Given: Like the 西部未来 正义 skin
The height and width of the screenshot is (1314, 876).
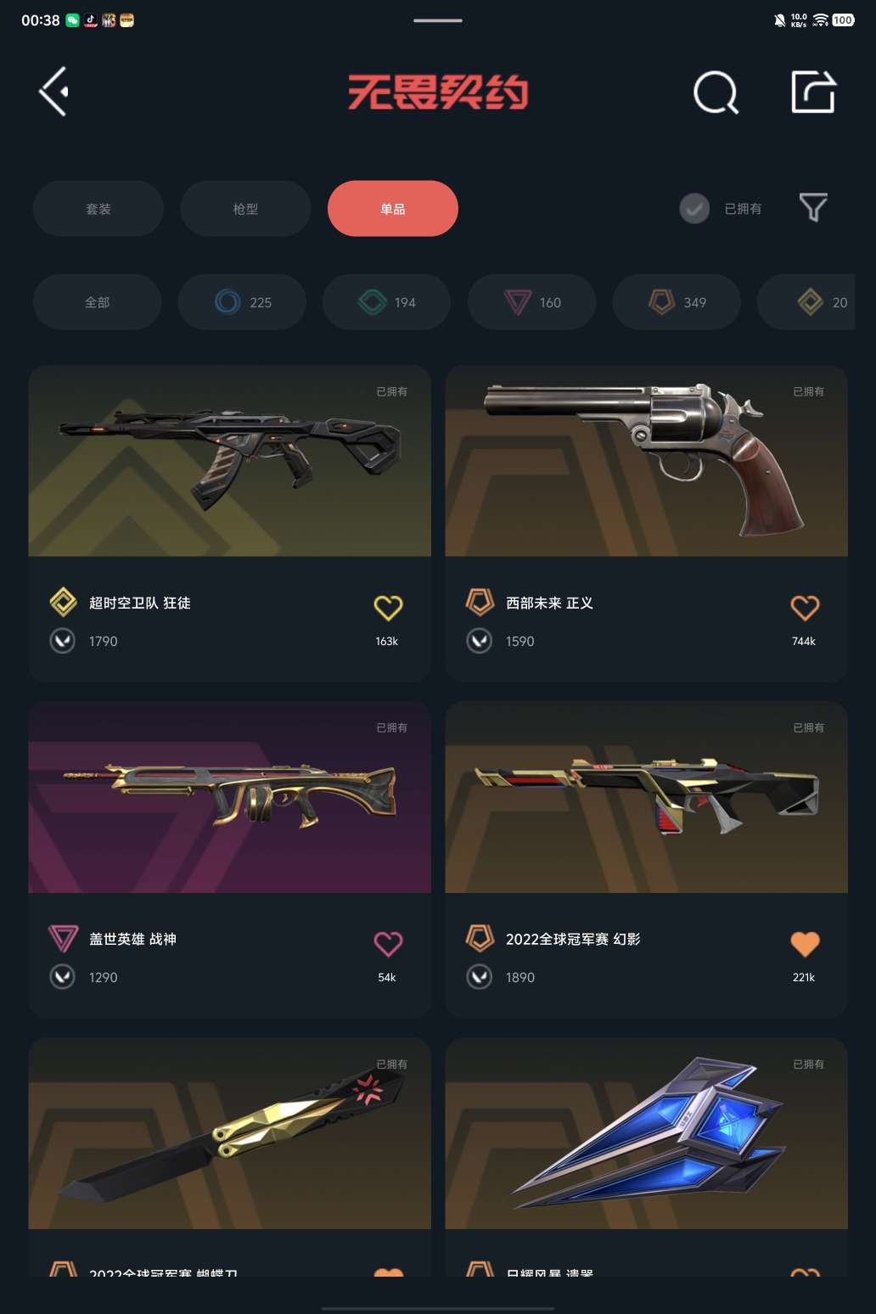Looking at the screenshot, I should pos(805,607).
